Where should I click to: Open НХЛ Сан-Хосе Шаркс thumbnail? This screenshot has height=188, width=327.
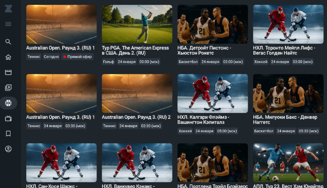click(61, 163)
